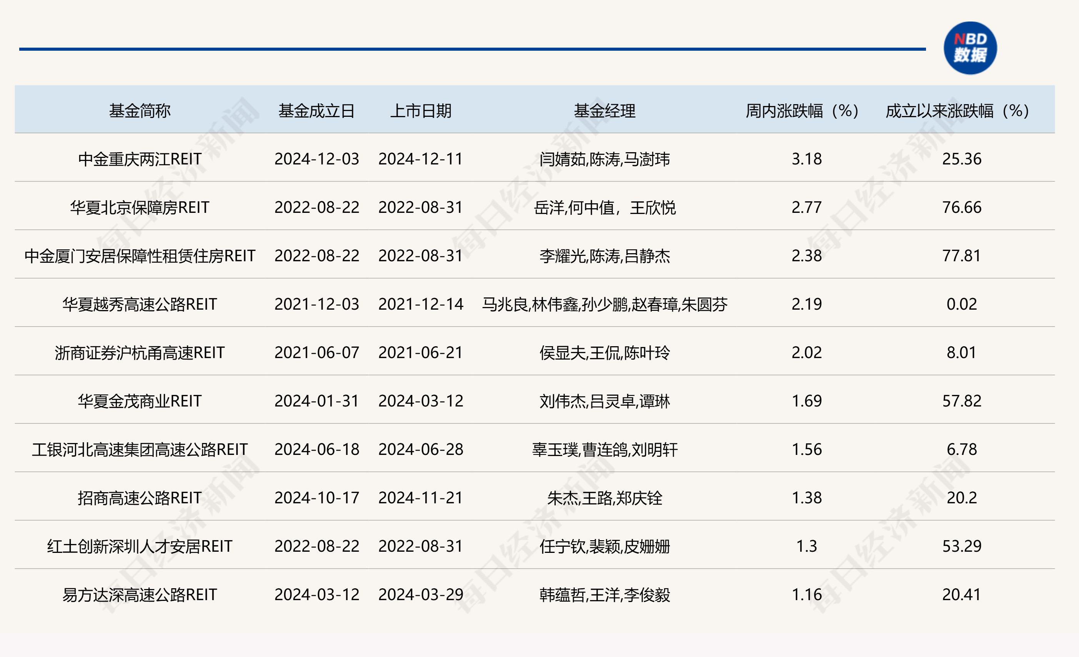The height and width of the screenshot is (657, 1079).
Task: Click the 上市日期 column header
Action: coord(420,111)
